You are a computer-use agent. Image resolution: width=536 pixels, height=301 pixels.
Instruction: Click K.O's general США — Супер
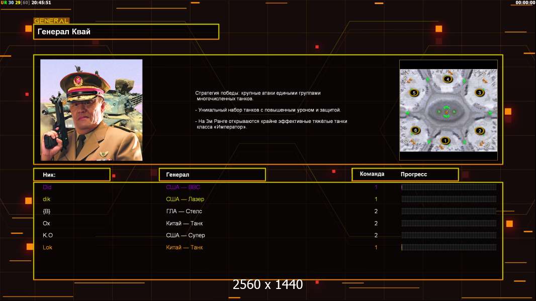185,235
